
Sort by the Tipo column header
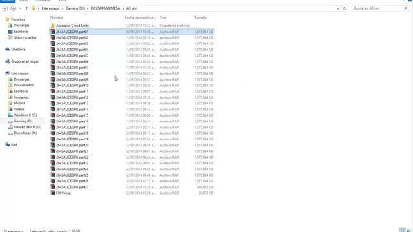click(x=163, y=17)
